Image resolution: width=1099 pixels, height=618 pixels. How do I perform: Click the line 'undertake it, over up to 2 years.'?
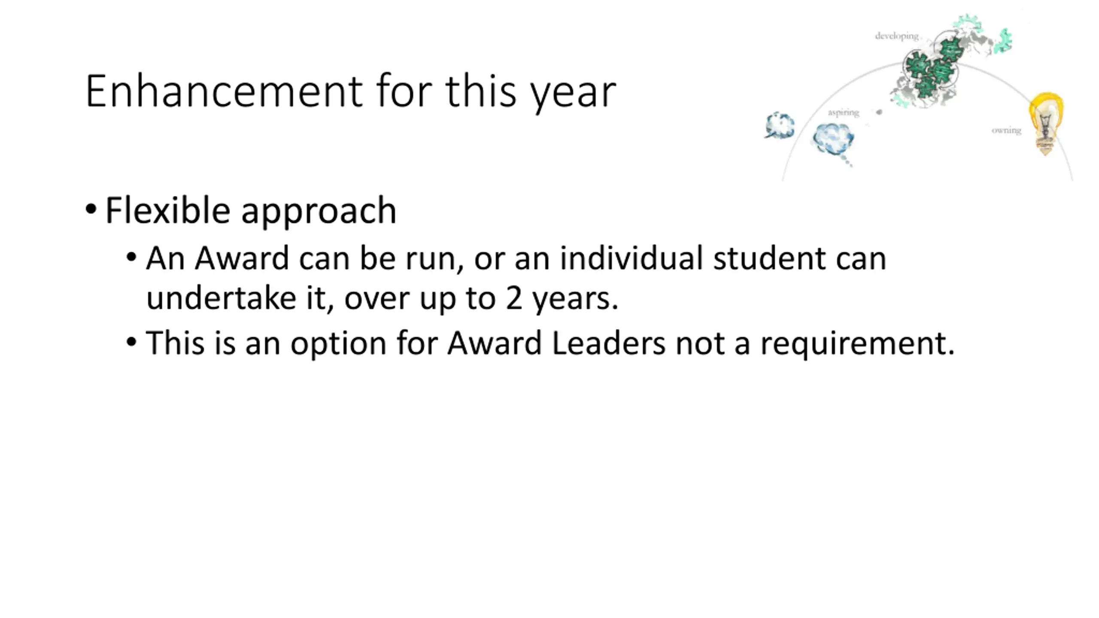click(x=382, y=298)
